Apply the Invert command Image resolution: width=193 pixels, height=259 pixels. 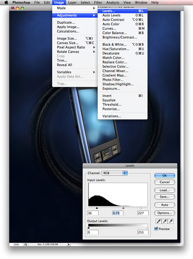(x=123, y=96)
